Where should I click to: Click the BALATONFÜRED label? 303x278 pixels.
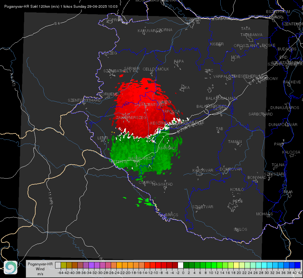point(212,106)
